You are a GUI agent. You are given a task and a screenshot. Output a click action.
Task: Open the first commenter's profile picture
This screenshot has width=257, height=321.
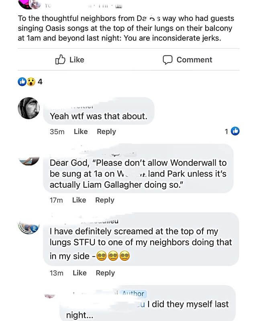coord(30,108)
